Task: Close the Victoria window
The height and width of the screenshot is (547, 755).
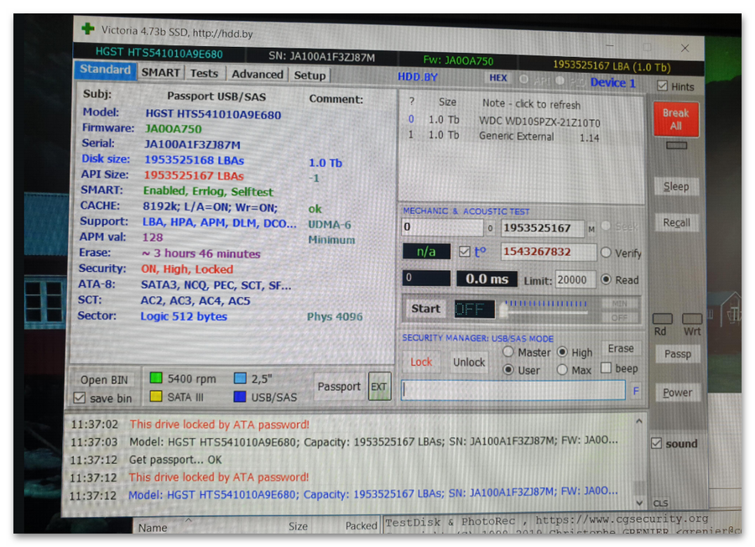Action: click(x=685, y=48)
